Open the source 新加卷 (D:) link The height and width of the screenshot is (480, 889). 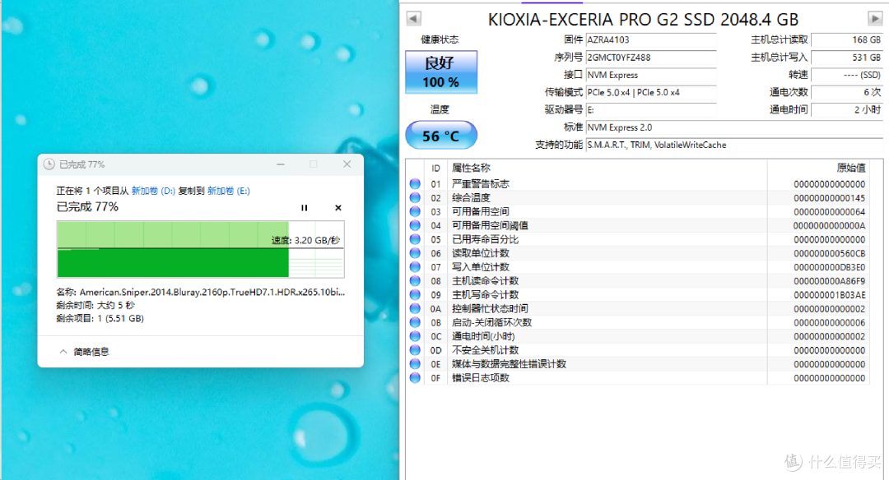click(153, 191)
